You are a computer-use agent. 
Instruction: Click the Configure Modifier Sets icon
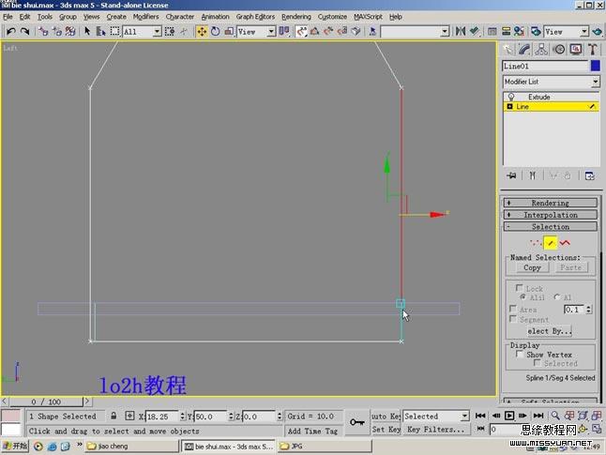[590, 175]
